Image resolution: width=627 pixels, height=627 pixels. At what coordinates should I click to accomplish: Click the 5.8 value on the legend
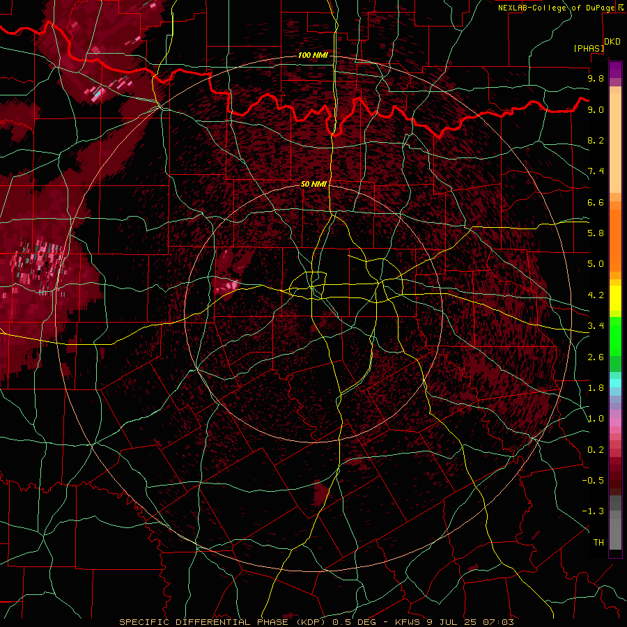coord(596,233)
